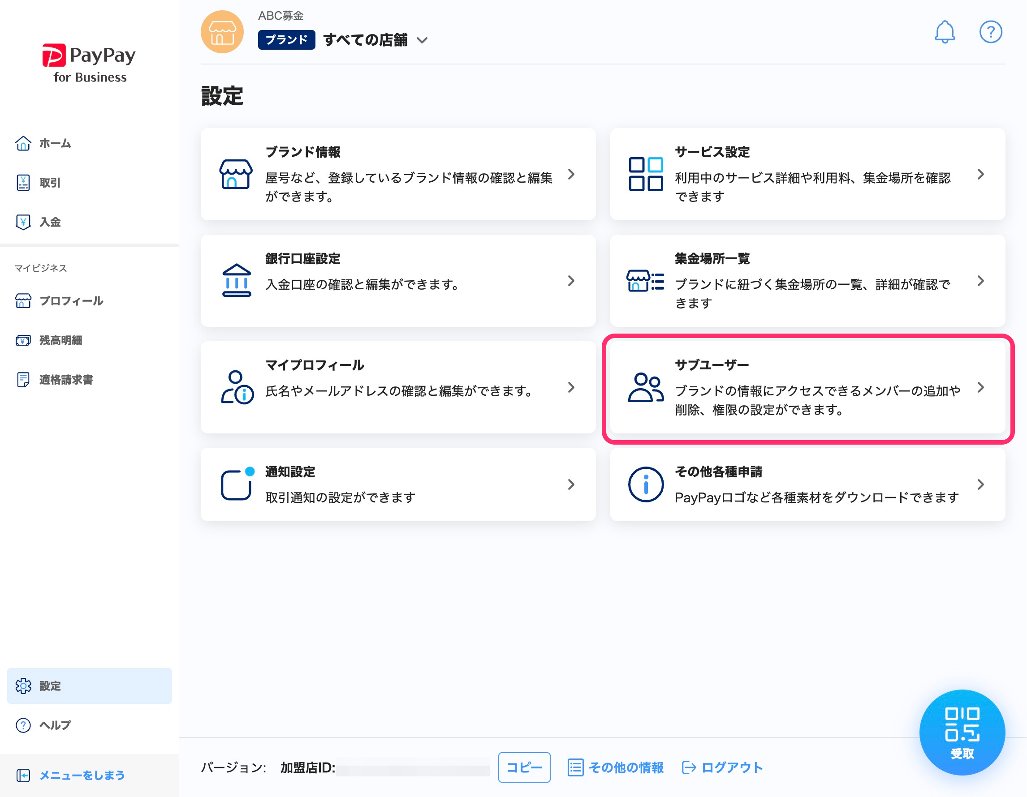Click the home icon in sidebar
Viewport: 1027px width, 797px height.
(23, 143)
